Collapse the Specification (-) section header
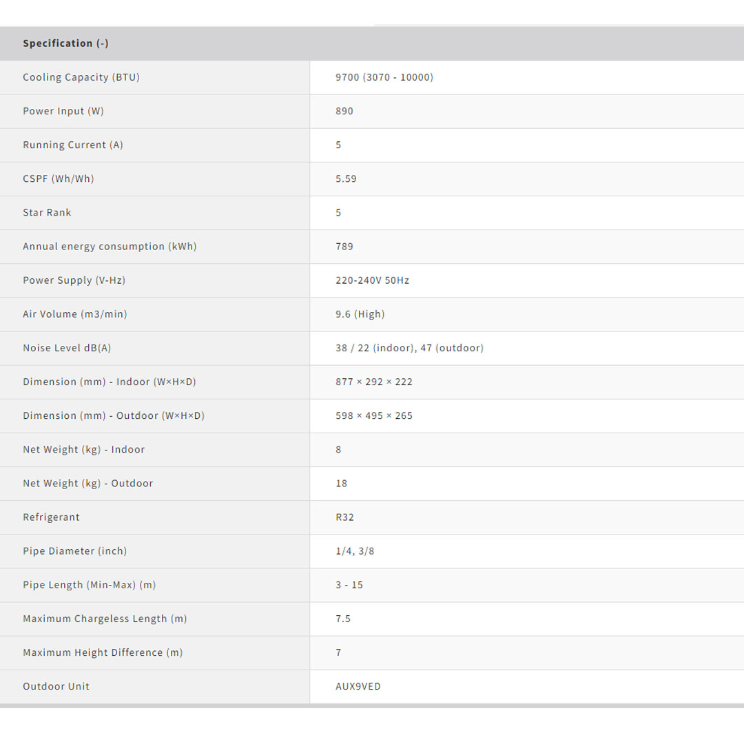The height and width of the screenshot is (744, 744). pyautogui.click(x=65, y=43)
